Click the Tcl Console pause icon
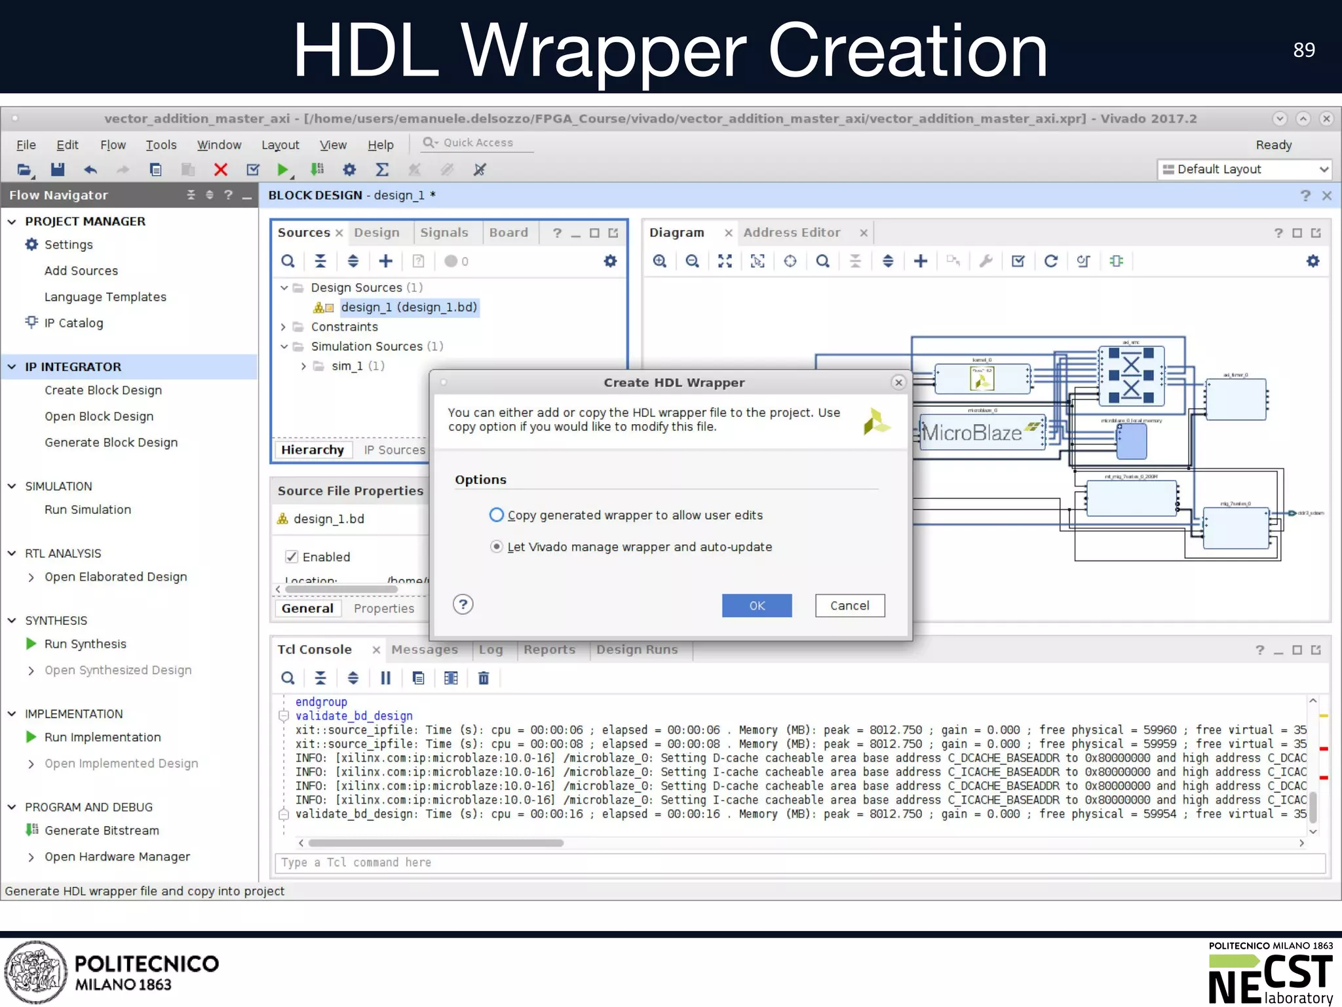 pyautogui.click(x=385, y=678)
